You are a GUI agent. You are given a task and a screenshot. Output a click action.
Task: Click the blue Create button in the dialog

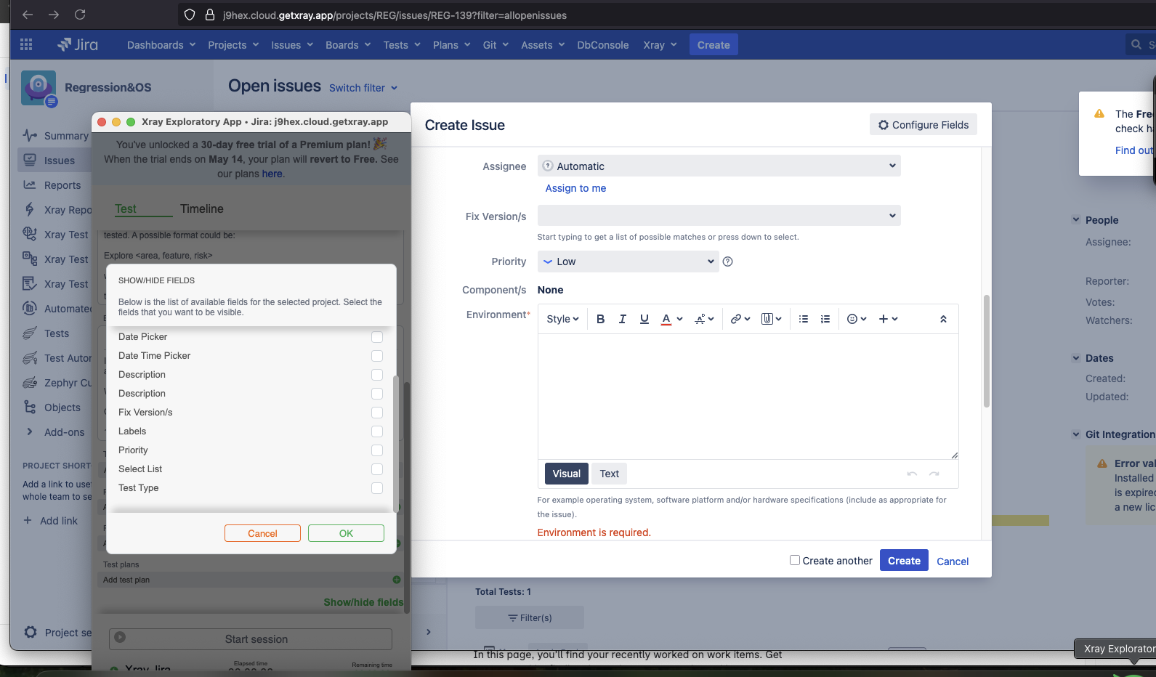click(x=904, y=560)
